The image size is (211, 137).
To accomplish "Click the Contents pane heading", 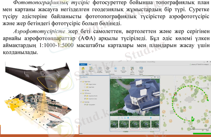I will point(84,77).
